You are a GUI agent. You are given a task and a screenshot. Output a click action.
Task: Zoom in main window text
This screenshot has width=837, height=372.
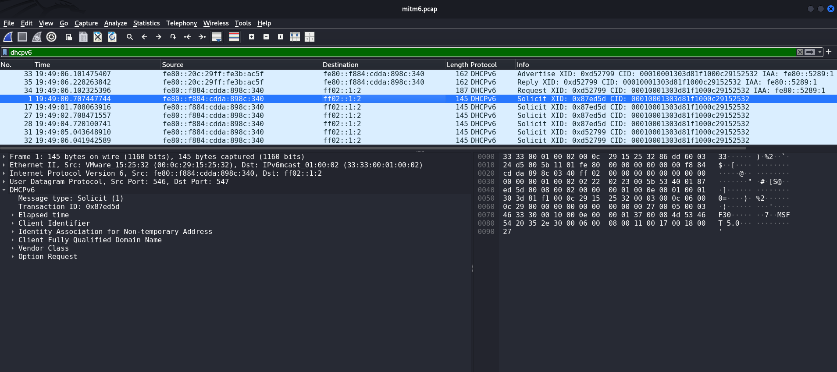pos(252,37)
